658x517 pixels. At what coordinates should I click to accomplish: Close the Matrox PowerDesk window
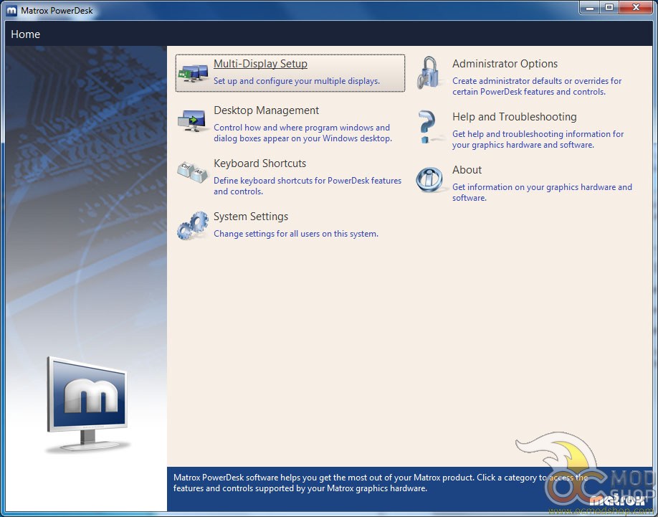tap(636, 7)
